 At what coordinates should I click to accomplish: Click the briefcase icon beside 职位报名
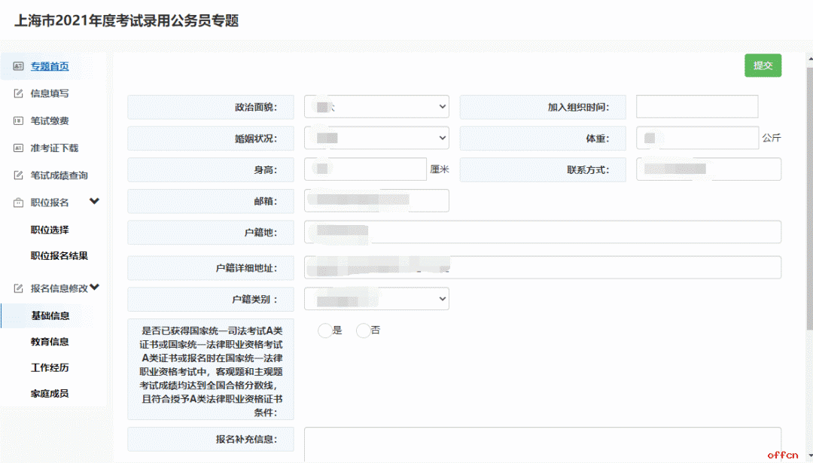coord(19,203)
